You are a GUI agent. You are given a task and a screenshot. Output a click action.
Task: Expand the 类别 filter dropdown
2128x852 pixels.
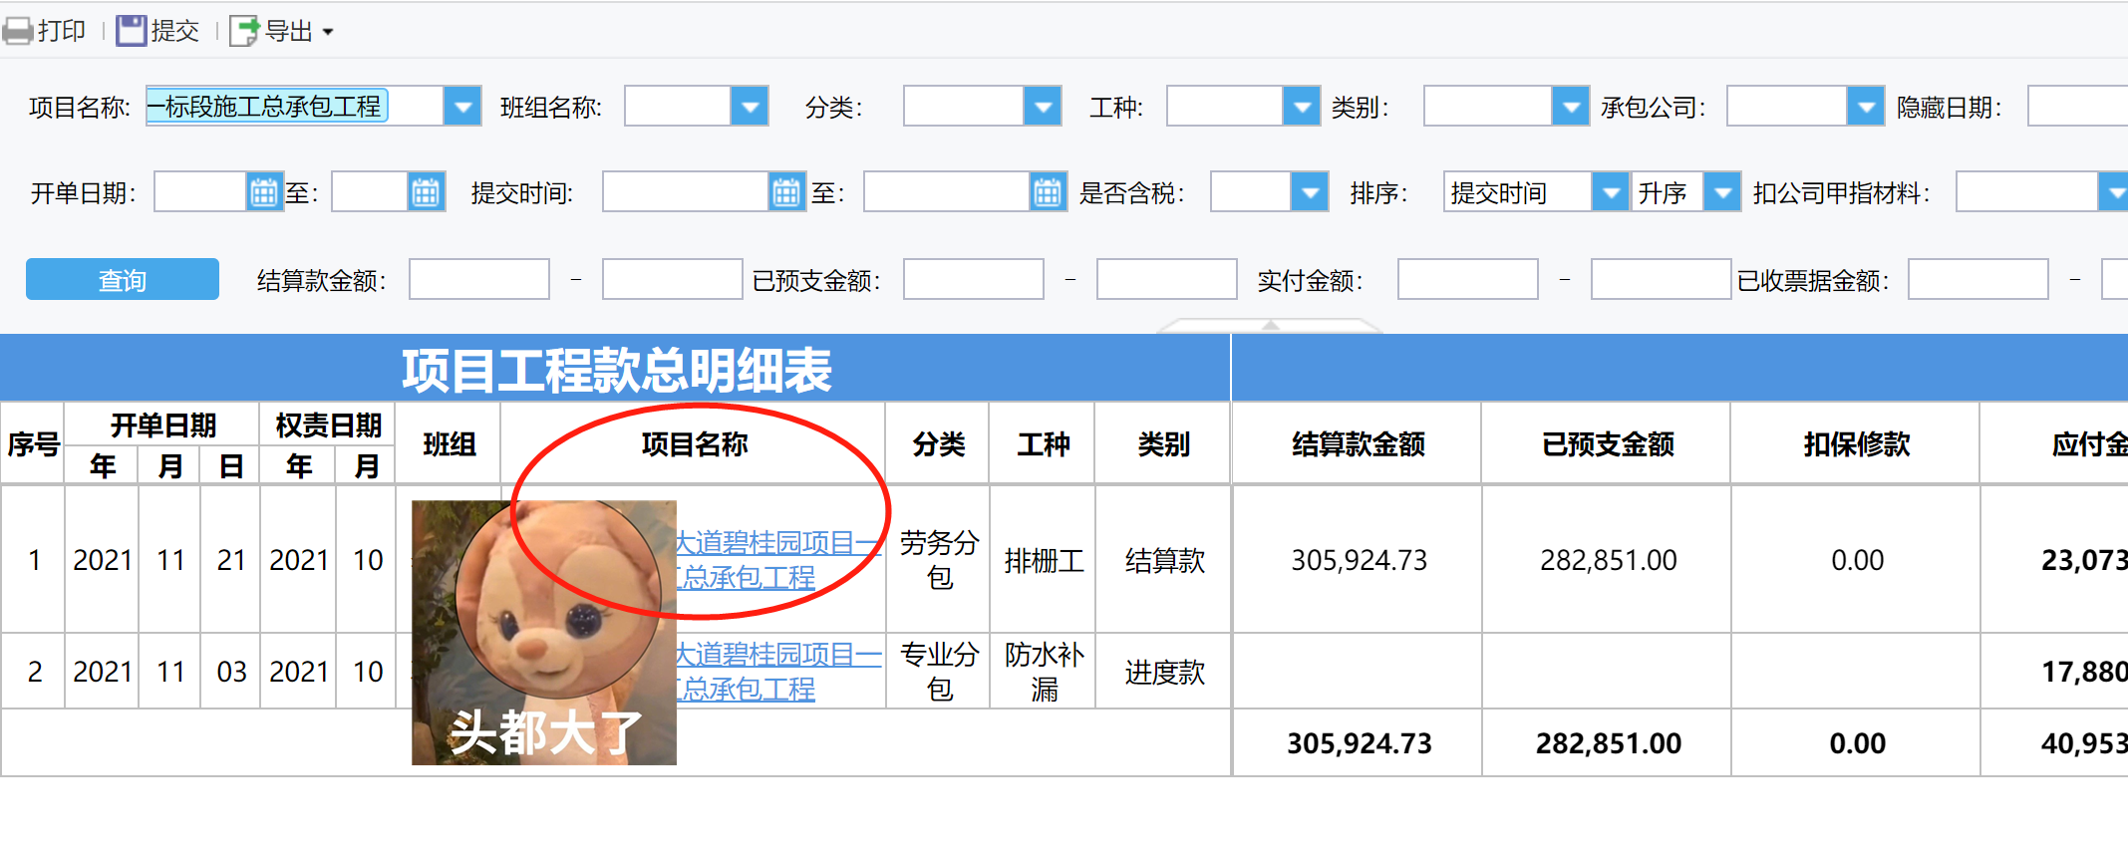point(1571,106)
